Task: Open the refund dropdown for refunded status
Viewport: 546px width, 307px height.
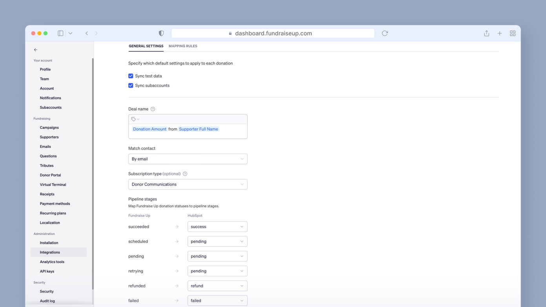Action: pos(217,285)
